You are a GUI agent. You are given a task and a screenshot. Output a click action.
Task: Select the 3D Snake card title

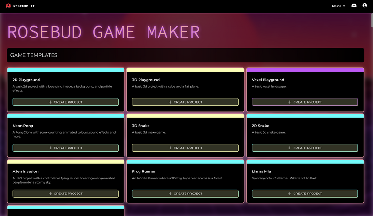point(141,126)
